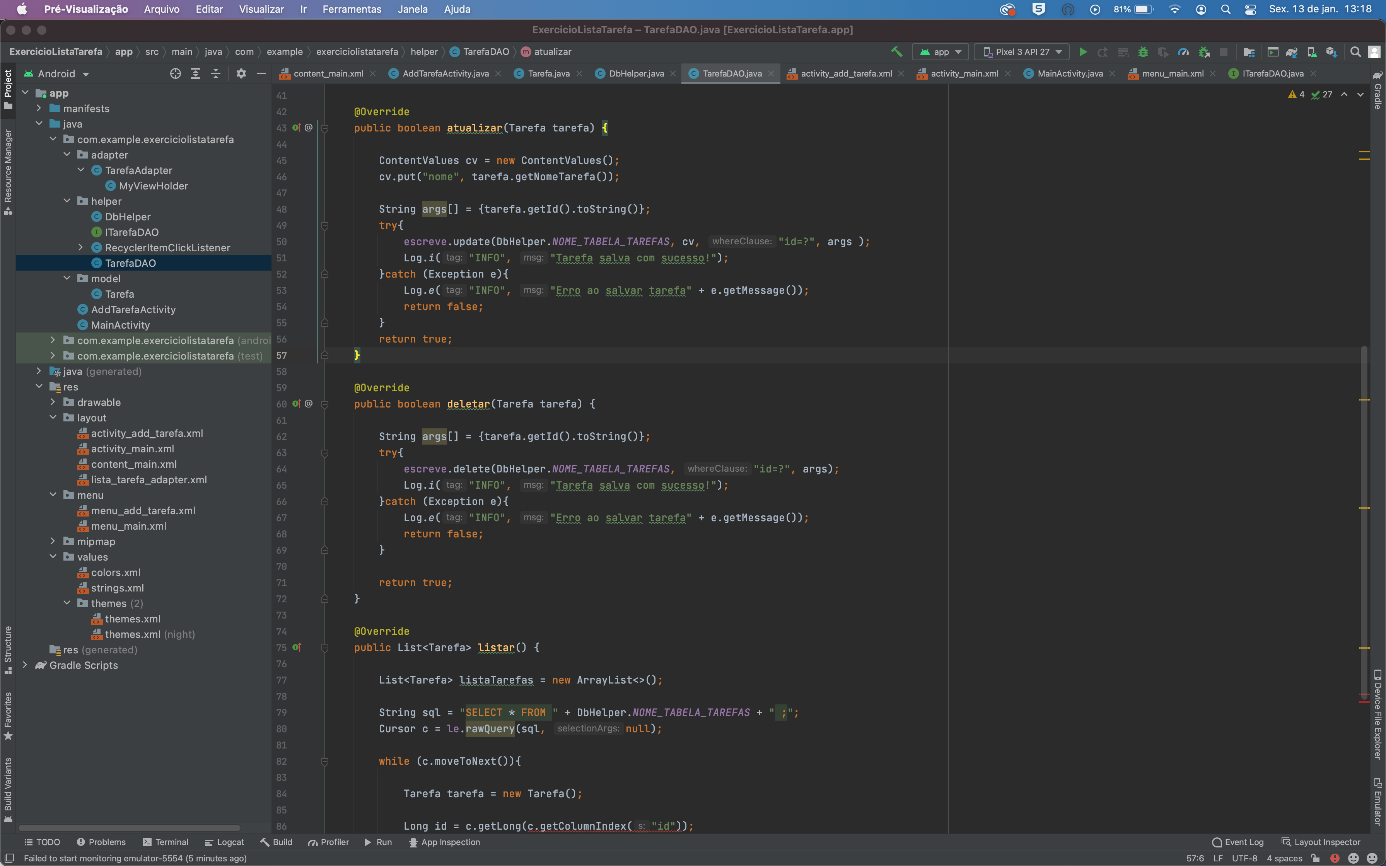Open the Ferramentas menu
The height and width of the screenshot is (866, 1386).
pyautogui.click(x=352, y=9)
